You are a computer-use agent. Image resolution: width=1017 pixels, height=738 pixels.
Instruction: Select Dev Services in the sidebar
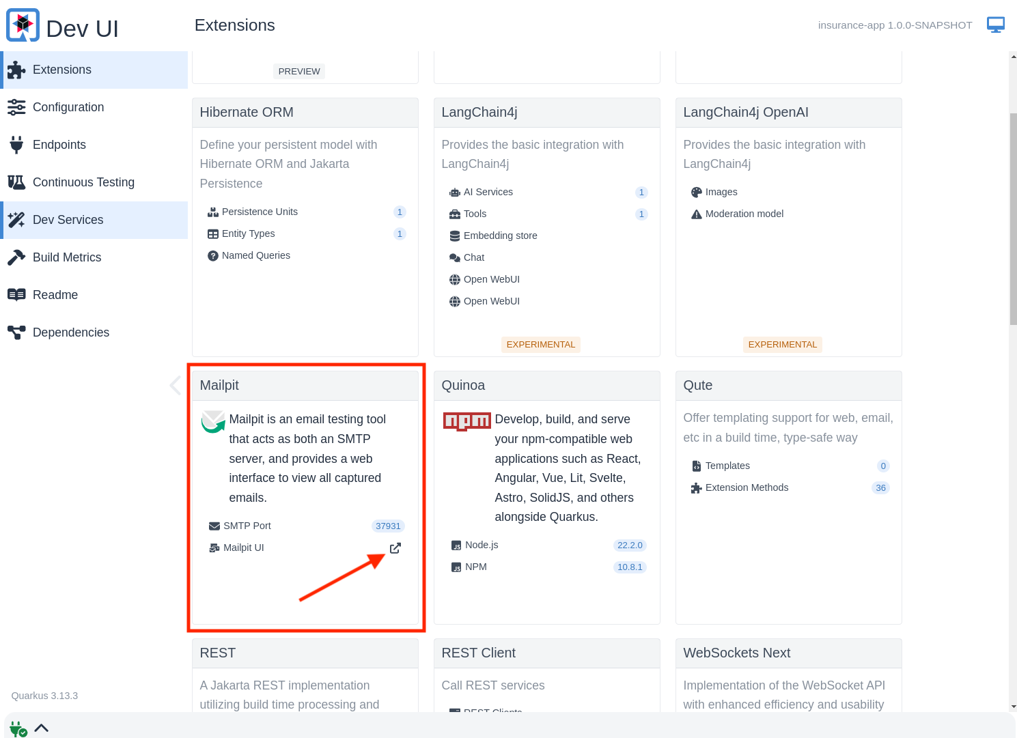(x=68, y=220)
